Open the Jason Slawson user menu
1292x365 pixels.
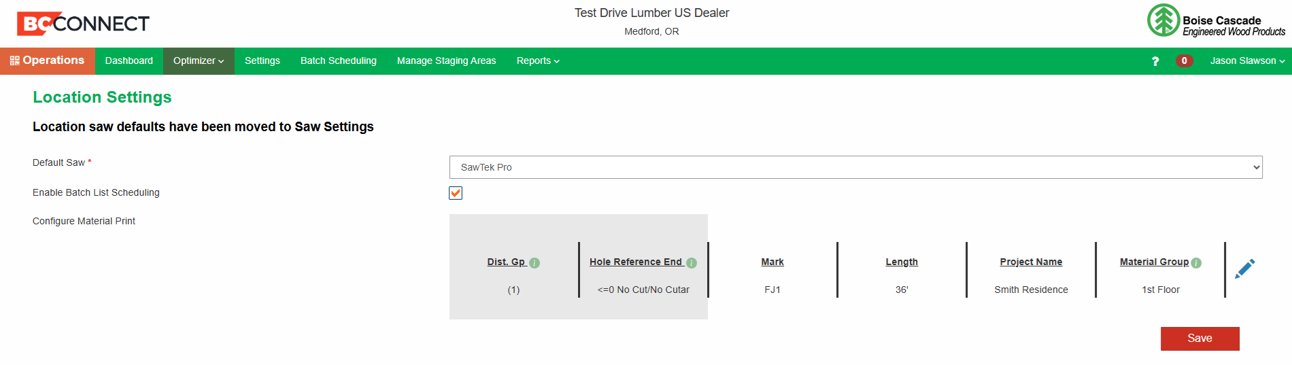1247,61
